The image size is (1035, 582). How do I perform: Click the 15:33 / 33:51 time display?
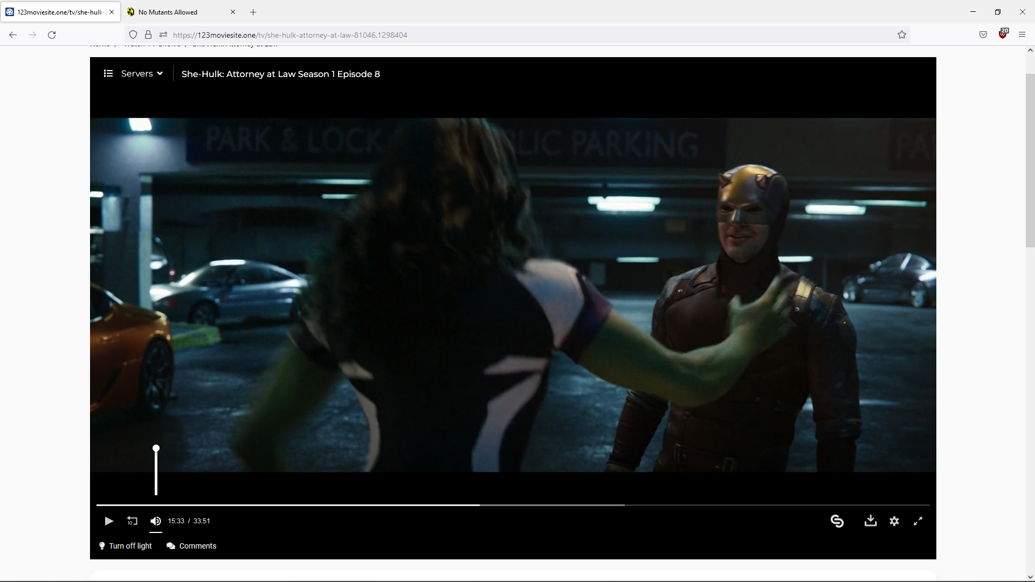189,521
